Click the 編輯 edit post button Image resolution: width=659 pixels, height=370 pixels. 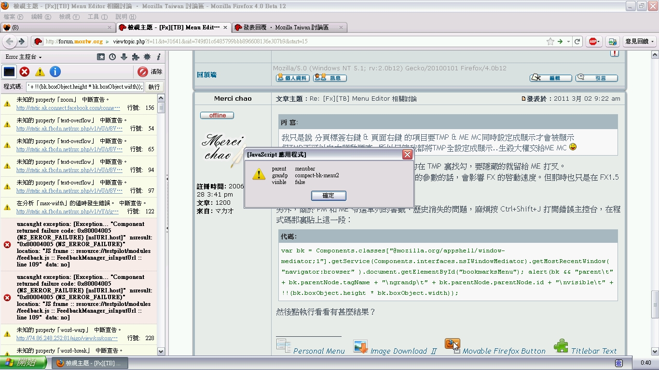[x=551, y=78]
